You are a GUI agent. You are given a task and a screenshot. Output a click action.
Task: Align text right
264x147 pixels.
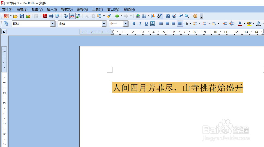click(174, 24)
